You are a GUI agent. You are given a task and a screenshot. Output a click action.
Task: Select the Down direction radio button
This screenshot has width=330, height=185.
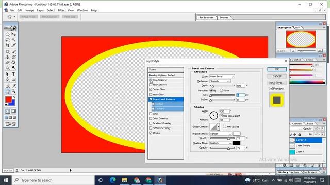click(x=221, y=90)
